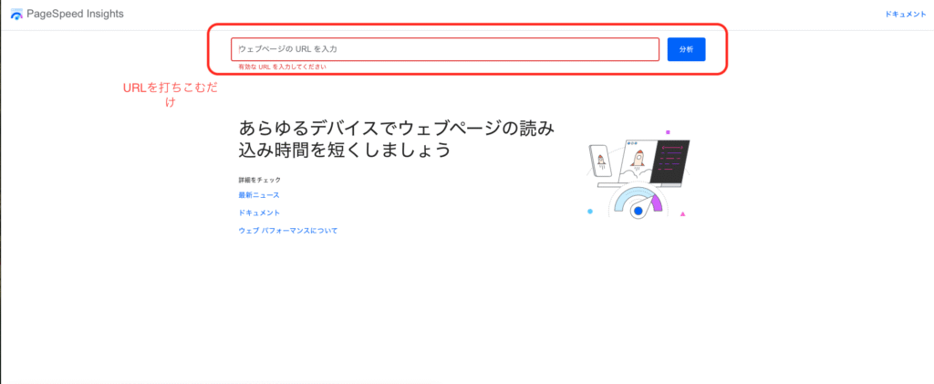
Task: Click the 詳細をチェック label
Action: click(260, 179)
